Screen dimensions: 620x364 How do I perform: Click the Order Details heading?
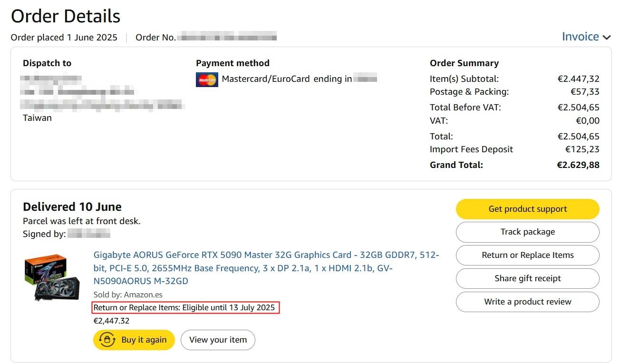pyautogui.click(x=66, y=16)
